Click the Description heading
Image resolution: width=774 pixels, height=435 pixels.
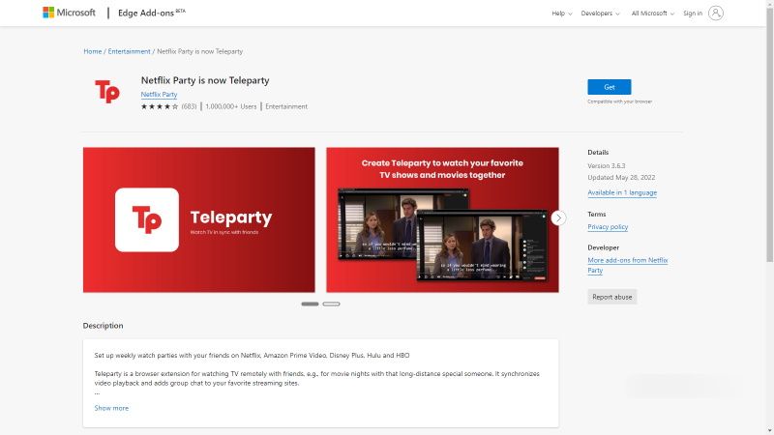point(104,326)
